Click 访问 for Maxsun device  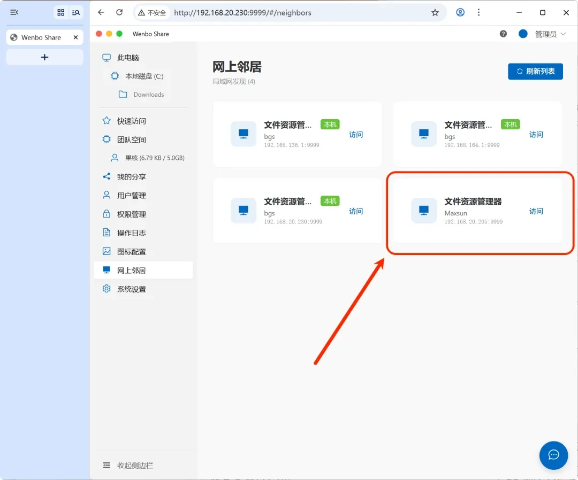(536, 211)
